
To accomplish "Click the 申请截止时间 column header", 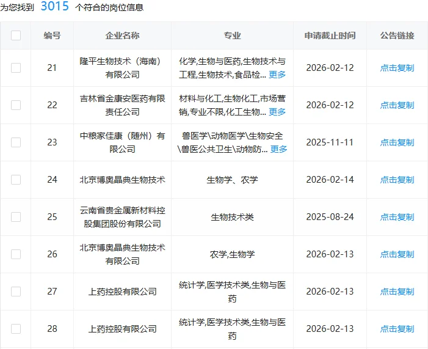I will click(x=330, y=35).
